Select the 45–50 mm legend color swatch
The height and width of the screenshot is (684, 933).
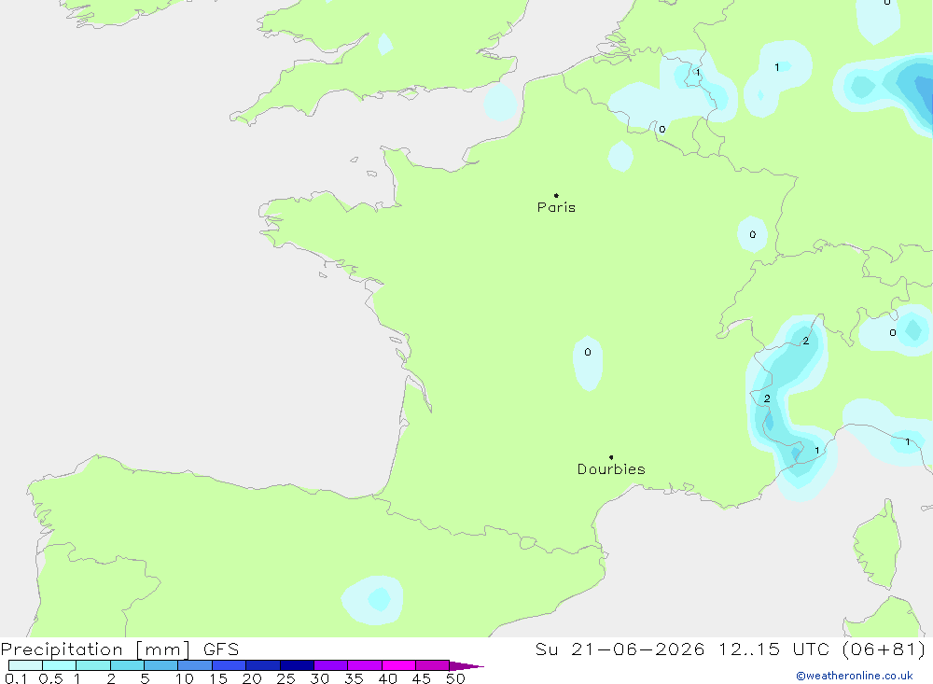point(433,665)
